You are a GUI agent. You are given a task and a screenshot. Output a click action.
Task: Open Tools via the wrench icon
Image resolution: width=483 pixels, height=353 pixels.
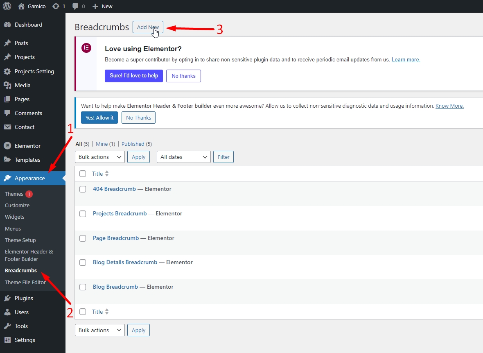click(x=7, y=326)
